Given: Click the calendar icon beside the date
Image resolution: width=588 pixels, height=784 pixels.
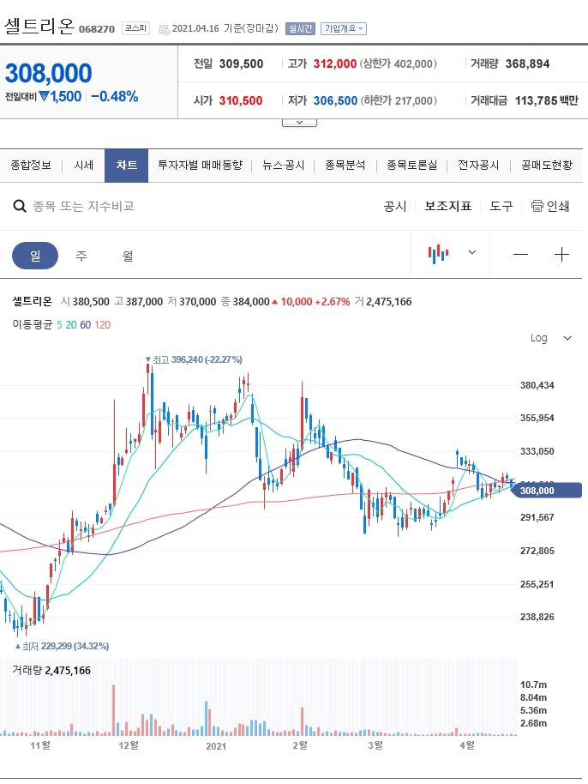Looking at the screenshot, I should [164, 29].
